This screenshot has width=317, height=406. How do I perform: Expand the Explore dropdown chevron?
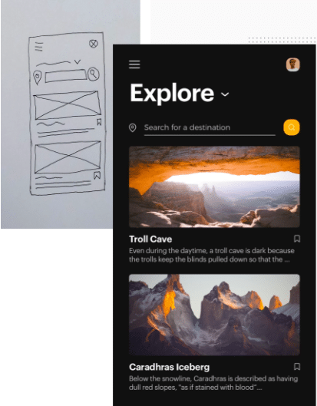click(x=225, y=94)
